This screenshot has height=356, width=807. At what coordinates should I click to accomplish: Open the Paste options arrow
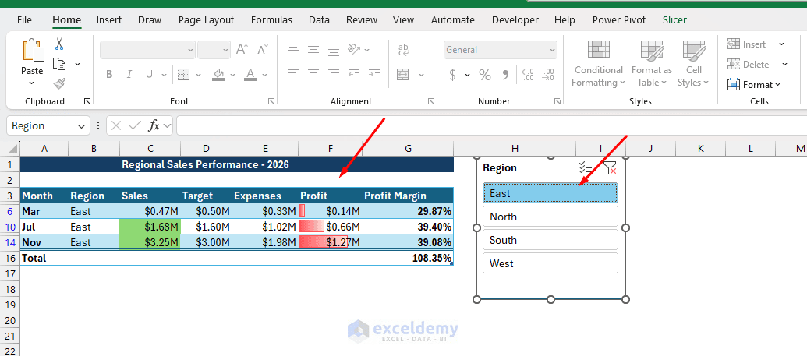[x=32, y=83]
